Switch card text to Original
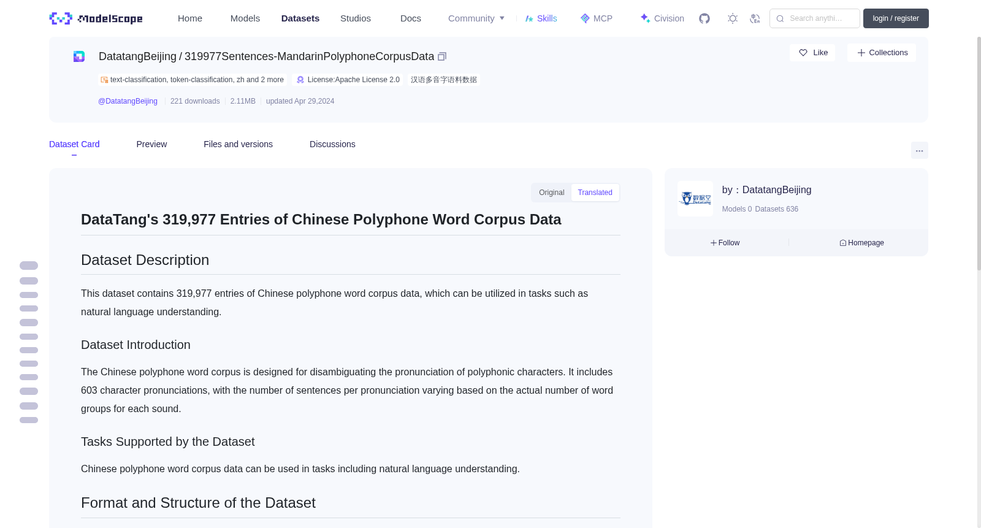The image size is (981, 528). (552, 193)
